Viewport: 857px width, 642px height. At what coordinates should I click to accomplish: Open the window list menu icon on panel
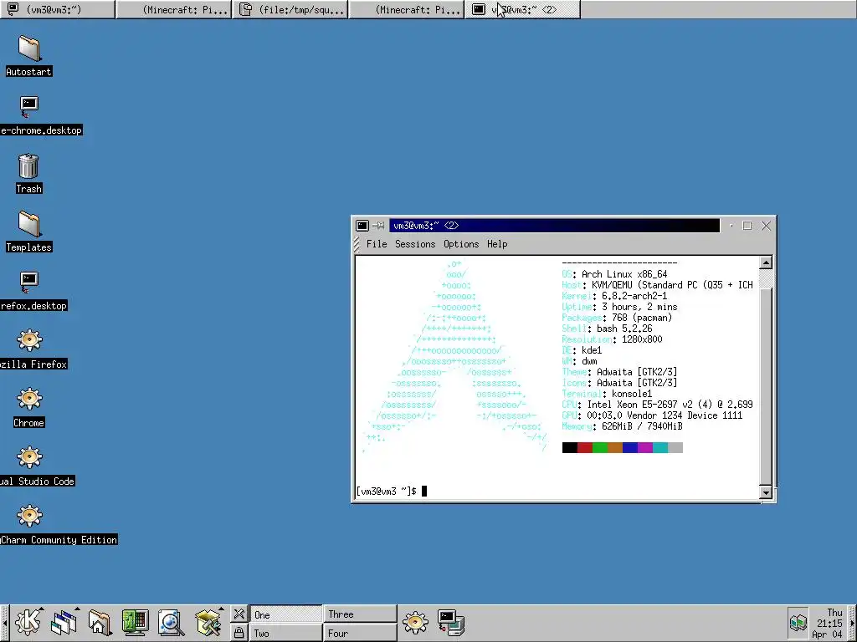pyautogui.click(x=64, y=622)
